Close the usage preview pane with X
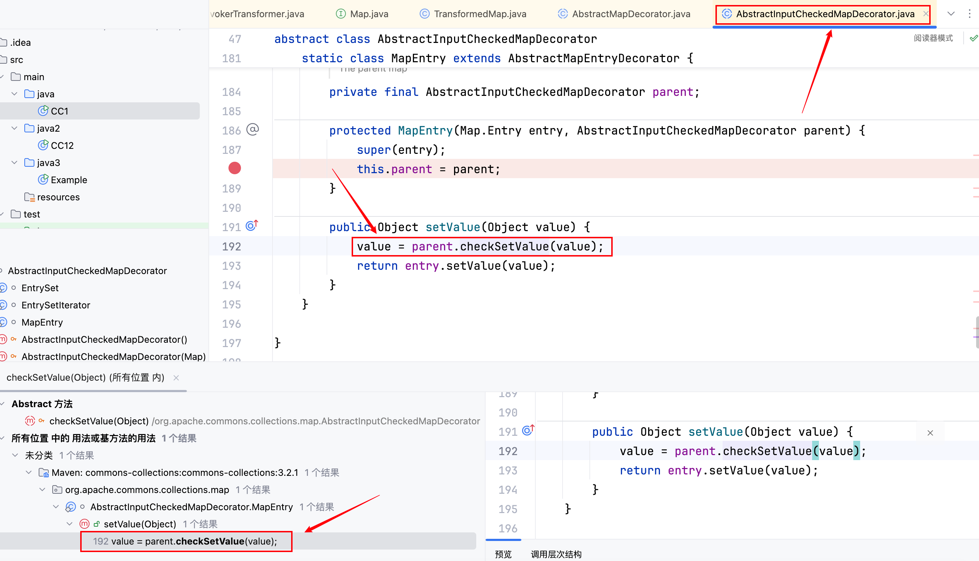 tap(930, 433)
